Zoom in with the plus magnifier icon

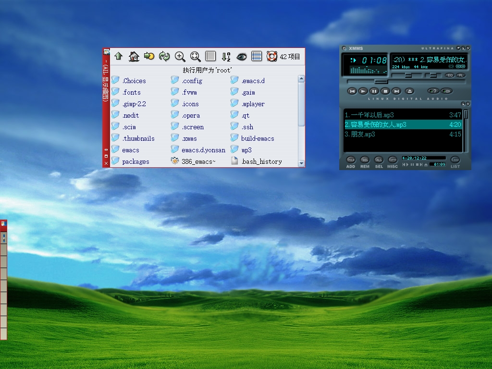point(180,56)
